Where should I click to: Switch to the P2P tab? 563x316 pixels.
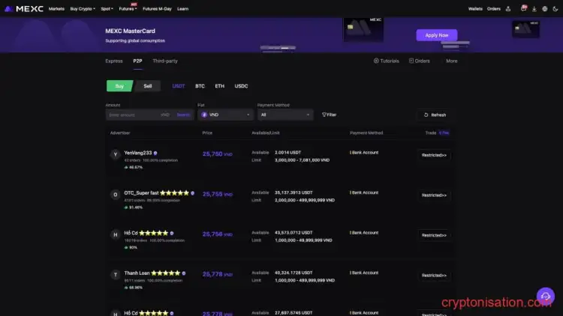tap(137, 61)
